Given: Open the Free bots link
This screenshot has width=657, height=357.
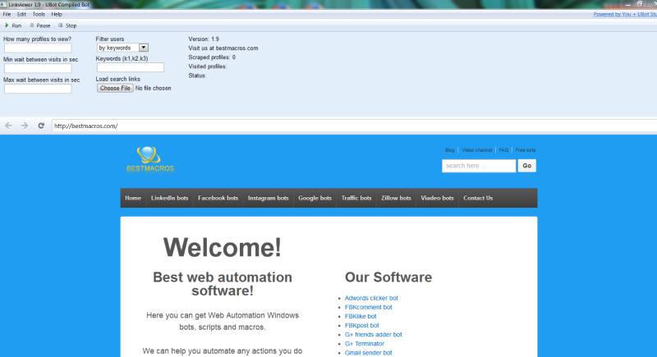Looking at the screenshot, I should tap(526, 150).
